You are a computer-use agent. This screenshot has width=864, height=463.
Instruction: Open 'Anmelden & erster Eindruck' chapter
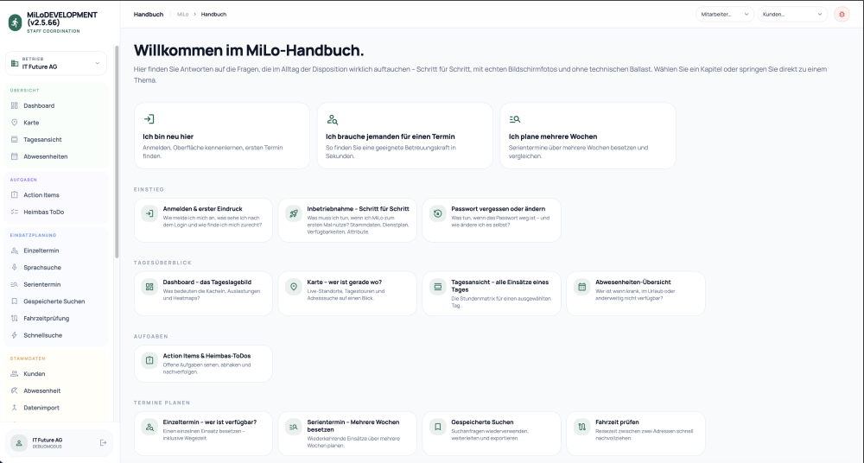203,220
